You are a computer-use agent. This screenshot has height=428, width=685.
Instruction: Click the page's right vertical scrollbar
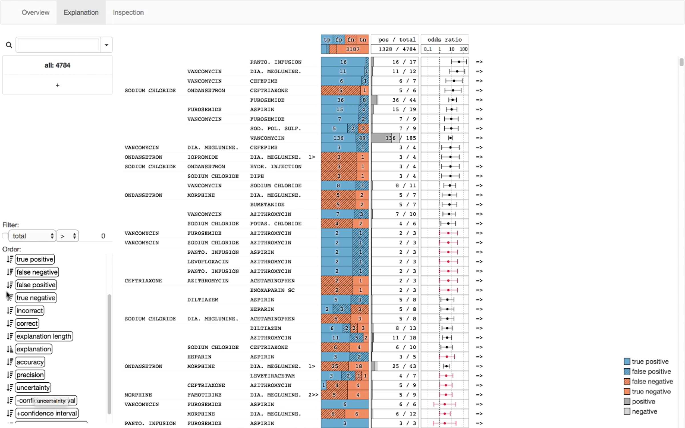click(682, 62)
